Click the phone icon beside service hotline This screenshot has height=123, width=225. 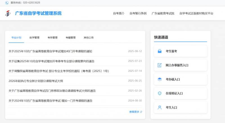point(7,3)
